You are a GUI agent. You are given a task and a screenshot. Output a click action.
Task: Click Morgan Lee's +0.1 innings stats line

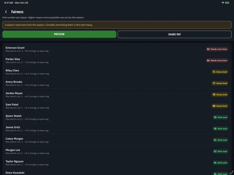coord(27,153)
